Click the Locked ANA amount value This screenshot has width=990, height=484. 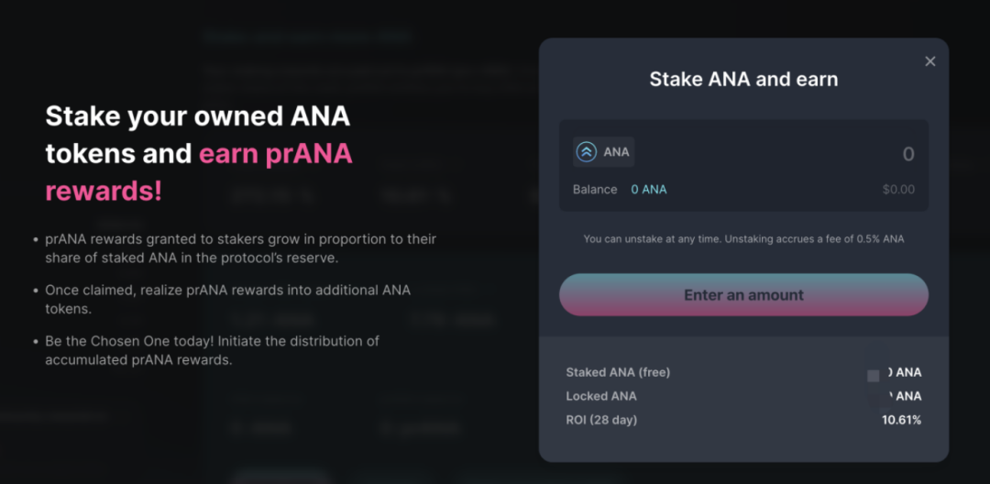[x=904, y=396]
